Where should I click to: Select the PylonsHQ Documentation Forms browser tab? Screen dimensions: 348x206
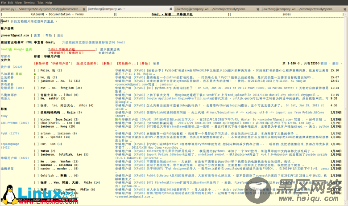tap(57, 14)
